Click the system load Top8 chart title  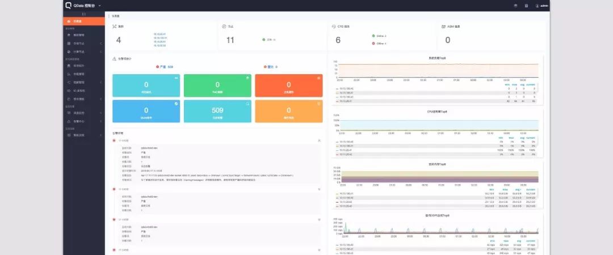click(437, 58)
